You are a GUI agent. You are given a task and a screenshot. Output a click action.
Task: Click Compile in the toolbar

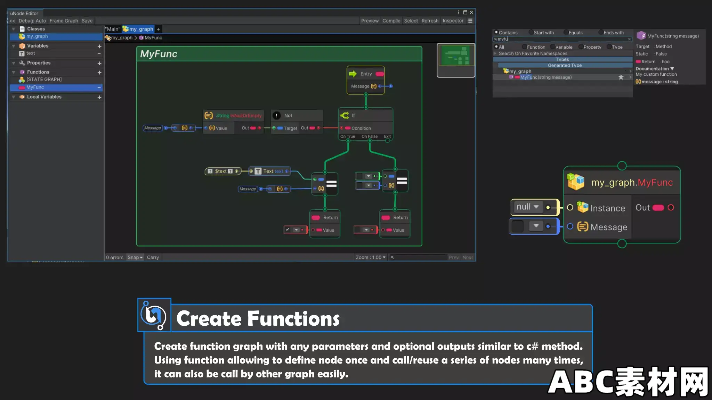(391, 21)
